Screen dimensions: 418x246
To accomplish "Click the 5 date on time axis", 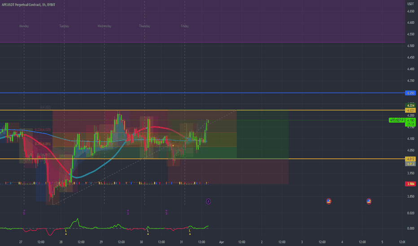I will 382,242.
